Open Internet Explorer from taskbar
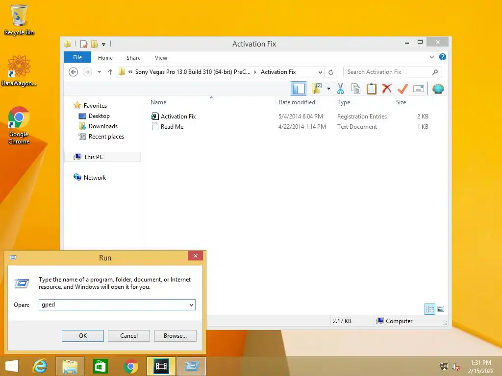Image resolution: width=502 pixels, height=376 pixels. coord(40,366)
